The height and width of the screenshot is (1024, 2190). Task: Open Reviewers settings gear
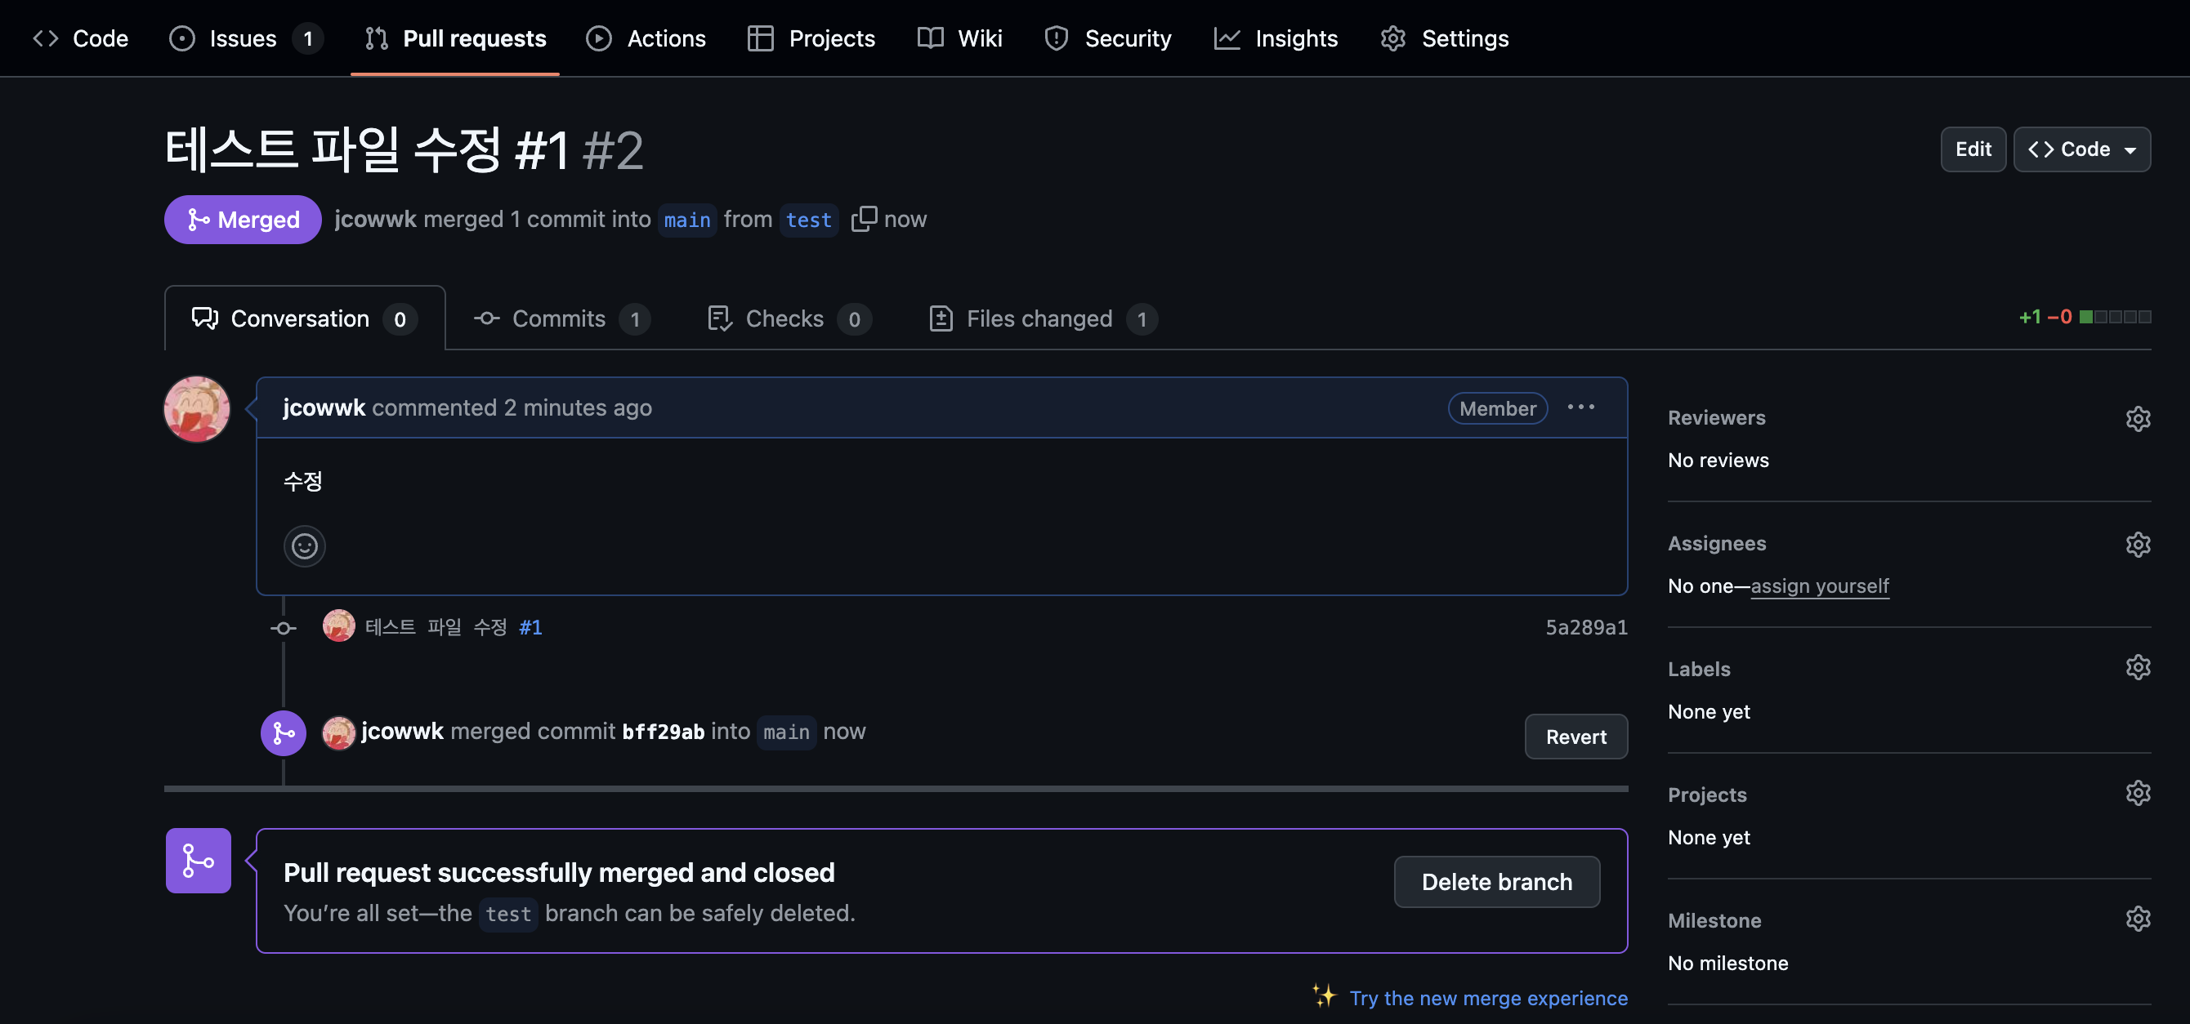[2137, 418]
